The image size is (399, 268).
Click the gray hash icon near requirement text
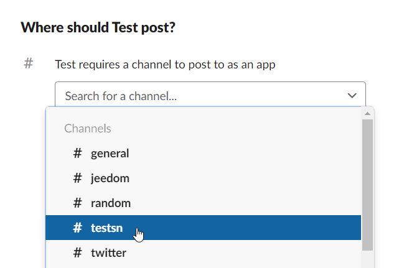(28, 63)
